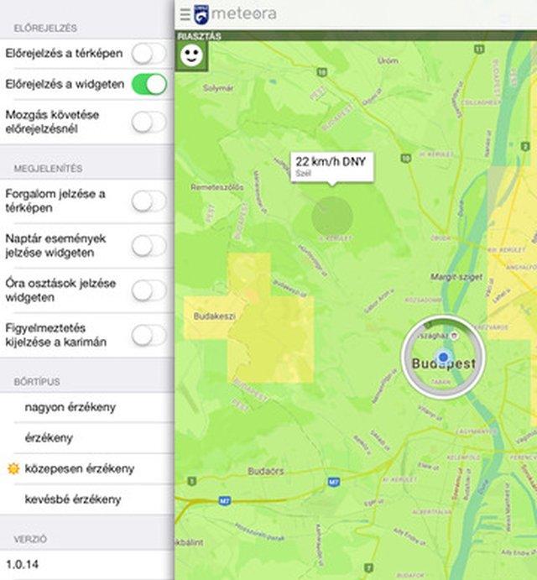The image size is (537, 580).
Task: Click the MEGJELENÍTÉS section header
Action: pyautogui.click(x=48, y=169)
